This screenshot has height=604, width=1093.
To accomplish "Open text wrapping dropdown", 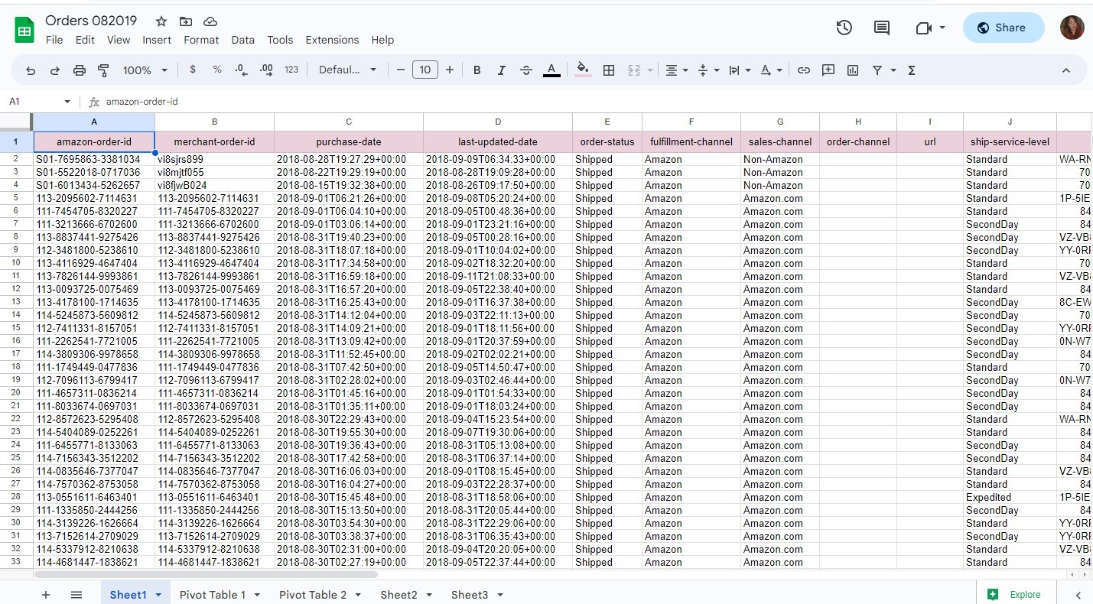I will pyautogui.click(x=740, y=70).
